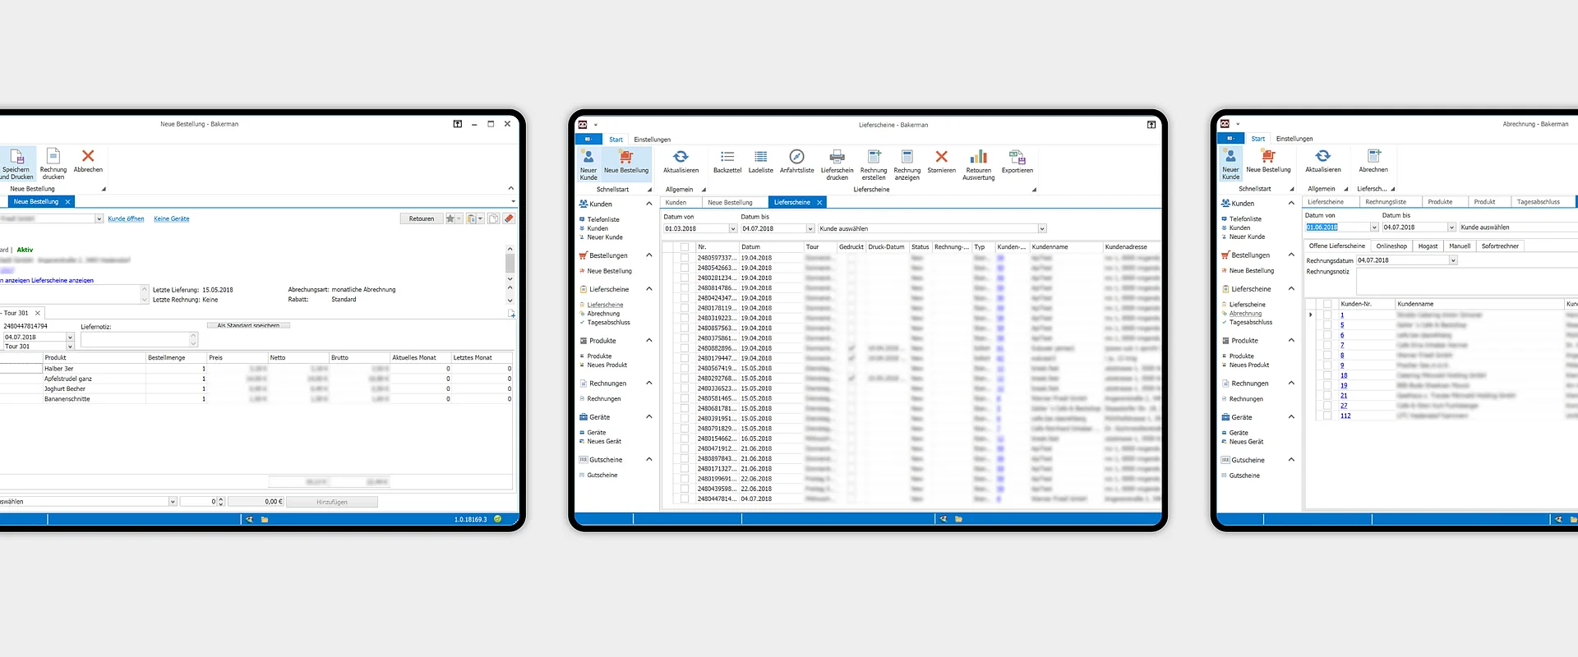Click the Retouren button
The height and width of the screenshot is (657, 1578).
(421, 219)
